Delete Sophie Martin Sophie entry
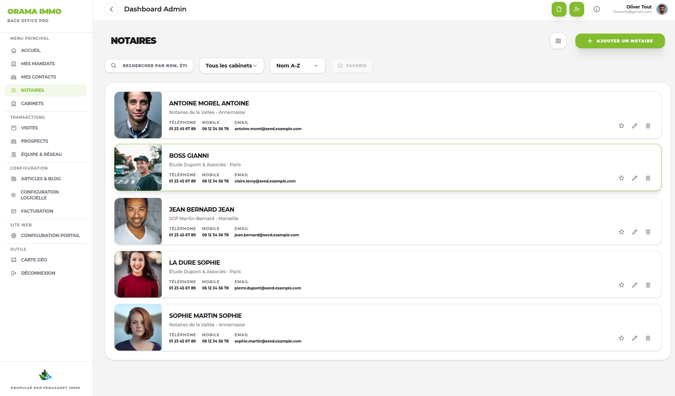This screenshot has height=396, width=675. coord(648,338)
